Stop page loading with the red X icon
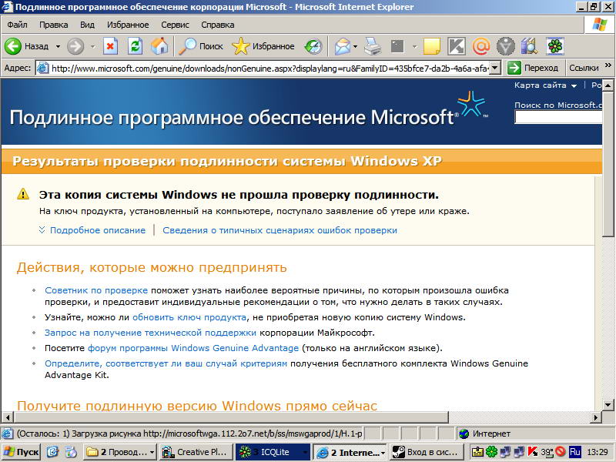 (x=110, y=46)
